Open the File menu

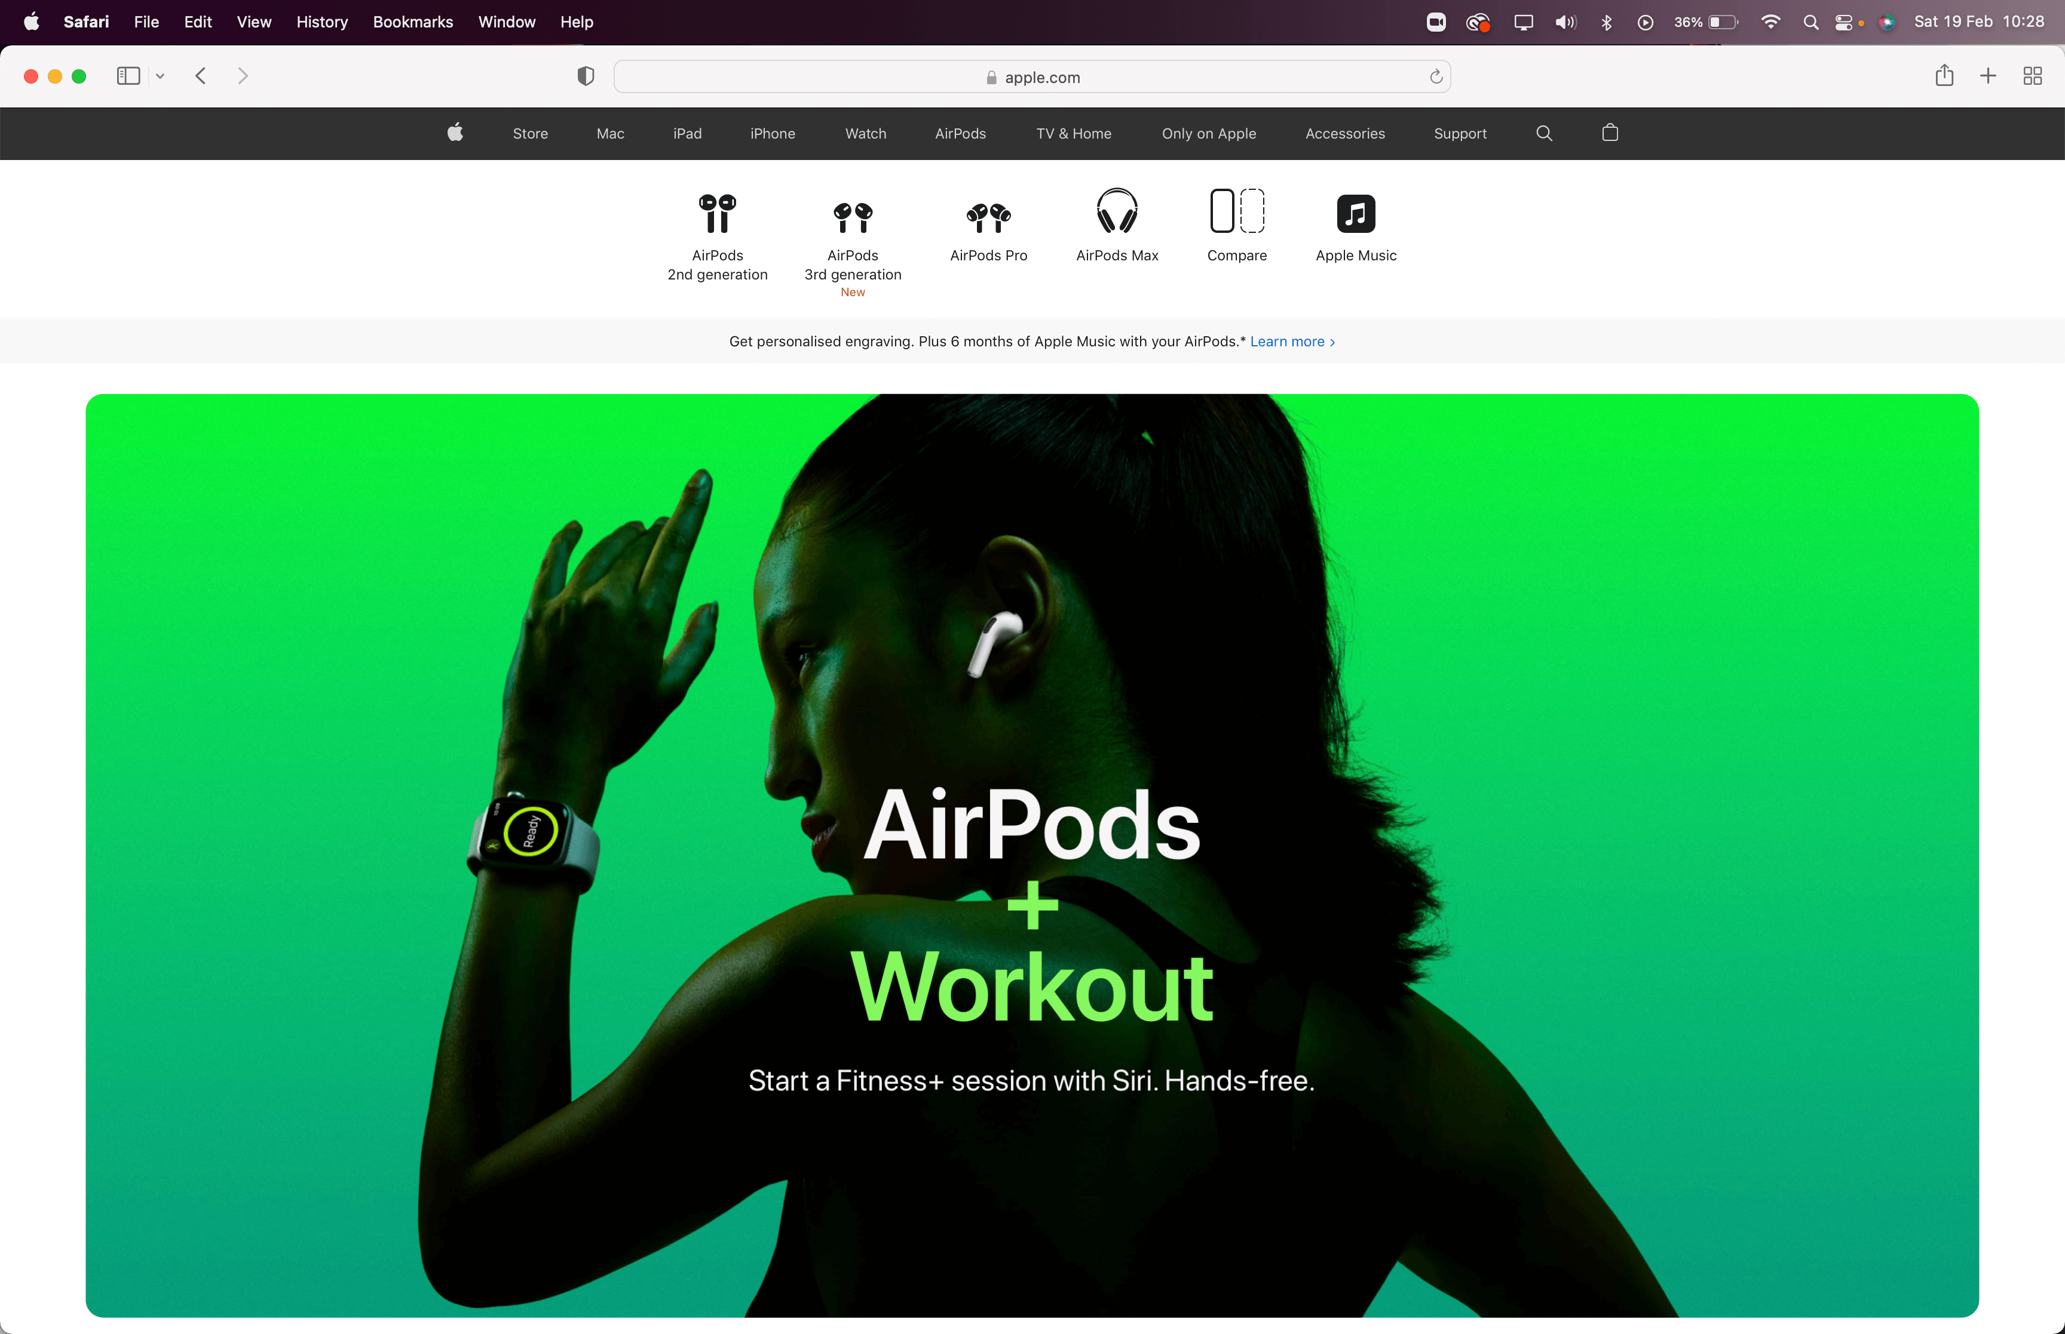coord(146,21)
